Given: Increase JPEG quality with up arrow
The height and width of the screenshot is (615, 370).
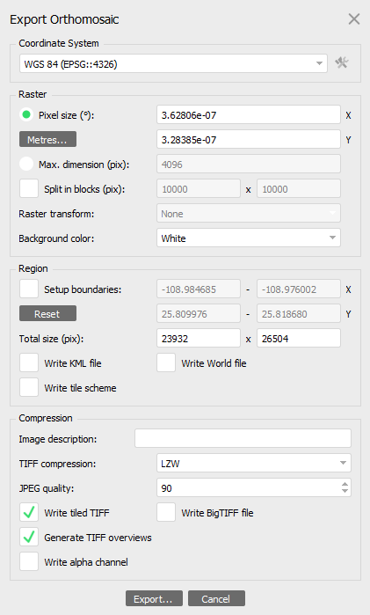Looking at the screenshot, I should pos(345,485).
